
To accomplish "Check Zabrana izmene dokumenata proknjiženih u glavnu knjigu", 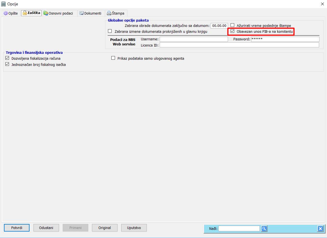I will click(x=110, y=31).
